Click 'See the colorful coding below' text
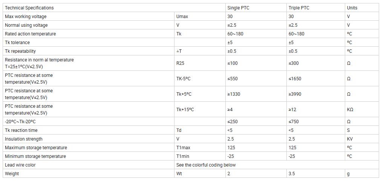Screen dimensions: 381x182 click(x=206, y=165)
